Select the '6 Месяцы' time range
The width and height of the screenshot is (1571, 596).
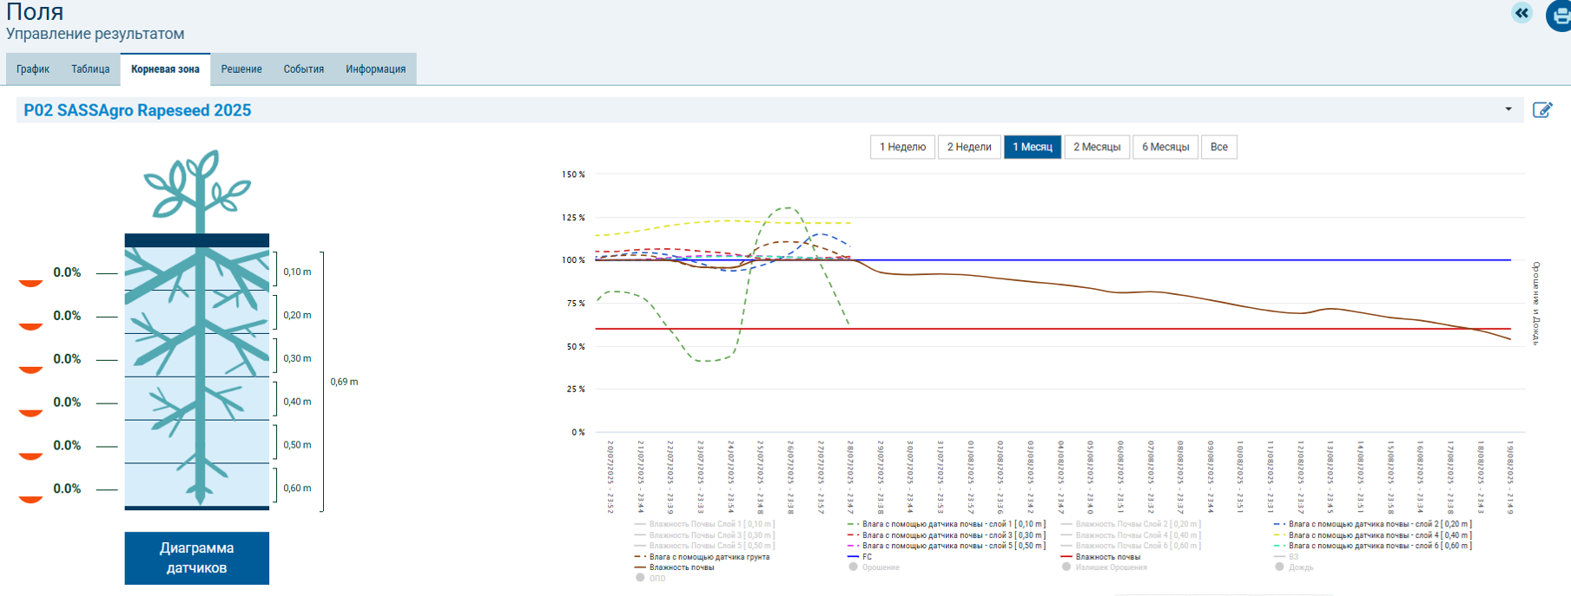coord(1165,147)
